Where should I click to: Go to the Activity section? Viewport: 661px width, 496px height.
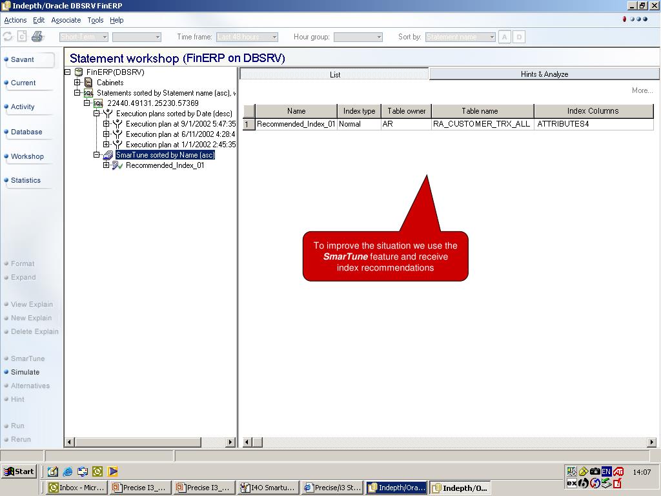pyautogui.click(x=23, y=107)
